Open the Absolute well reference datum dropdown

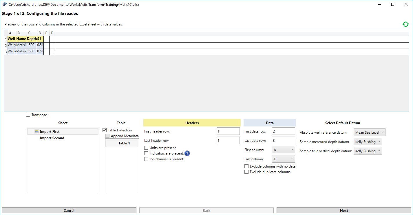(x=370, y=133)
